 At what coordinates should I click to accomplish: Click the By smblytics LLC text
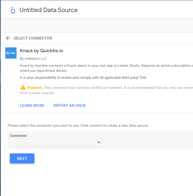pos(33,59)
